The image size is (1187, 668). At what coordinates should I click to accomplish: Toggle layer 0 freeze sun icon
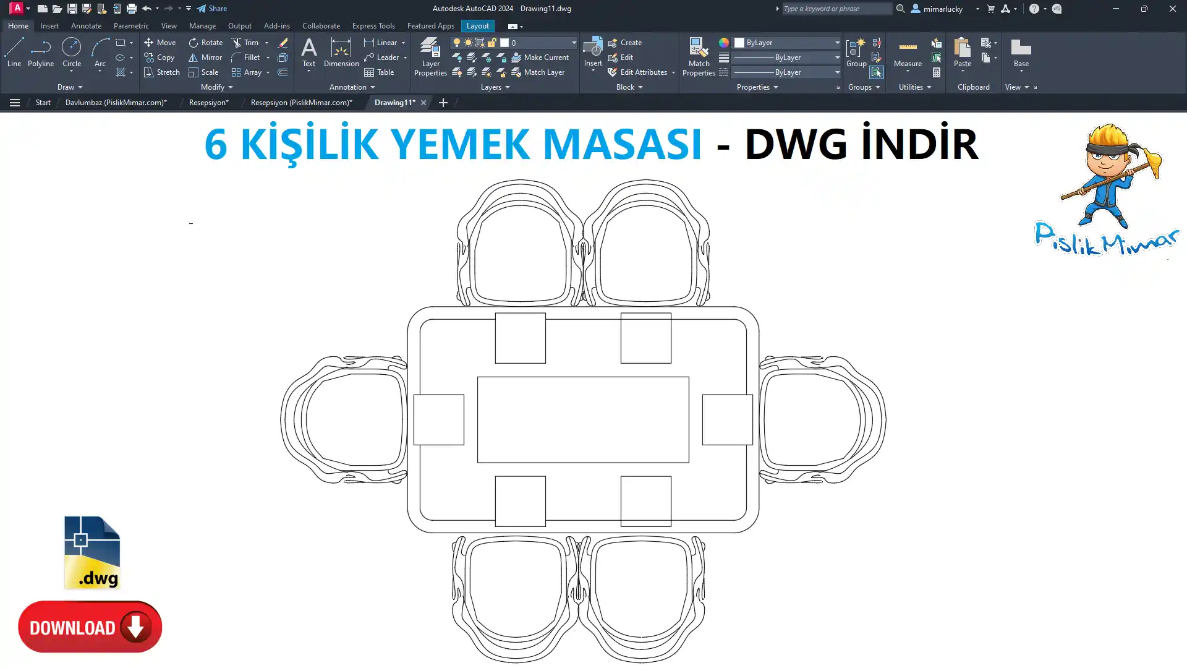(468, 43)
